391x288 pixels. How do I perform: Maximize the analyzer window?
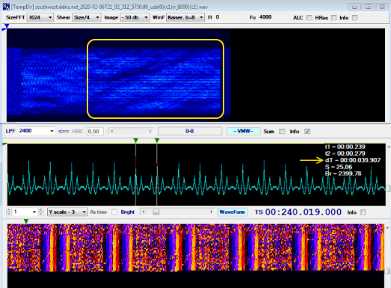368,7
